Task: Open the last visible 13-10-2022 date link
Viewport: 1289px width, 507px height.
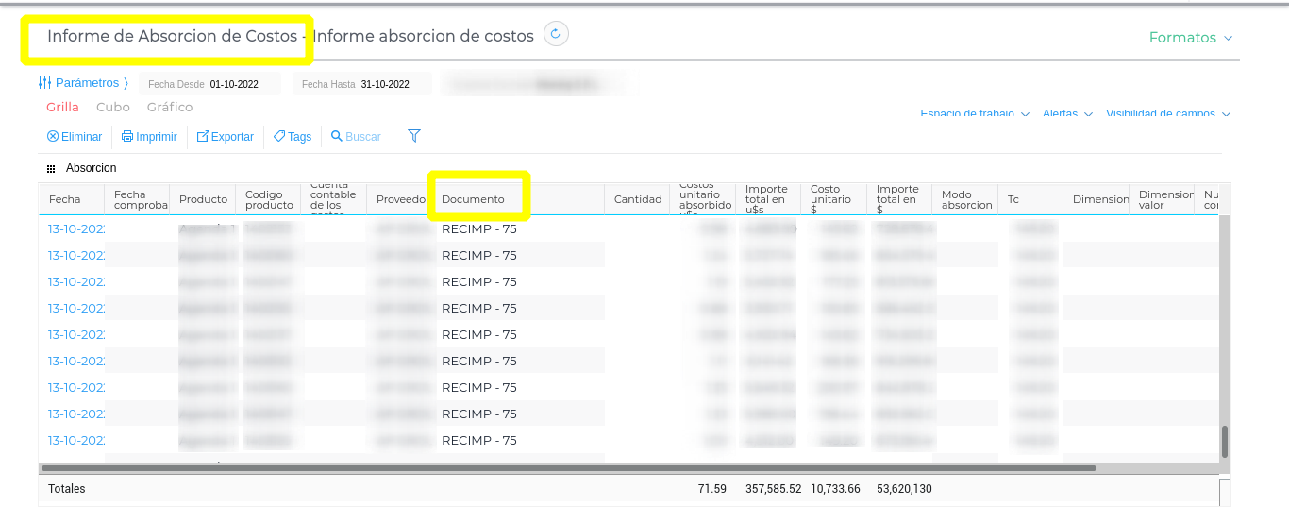Action: [x=76, y=440]
